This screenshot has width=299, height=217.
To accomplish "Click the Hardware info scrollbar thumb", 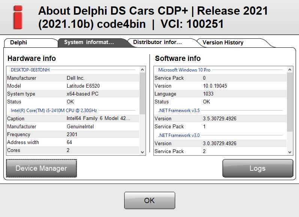I will click(x=142, y=94).
